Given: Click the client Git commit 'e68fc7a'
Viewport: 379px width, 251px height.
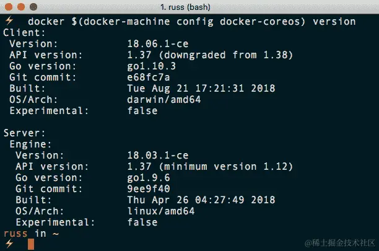Looking at the screenshot, I should coord(149,77).
